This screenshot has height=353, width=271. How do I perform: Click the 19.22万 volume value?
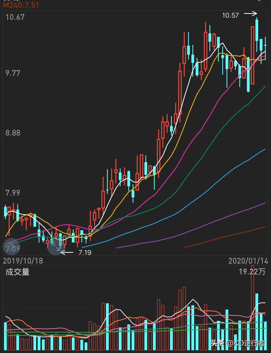(x=252, y=272)
